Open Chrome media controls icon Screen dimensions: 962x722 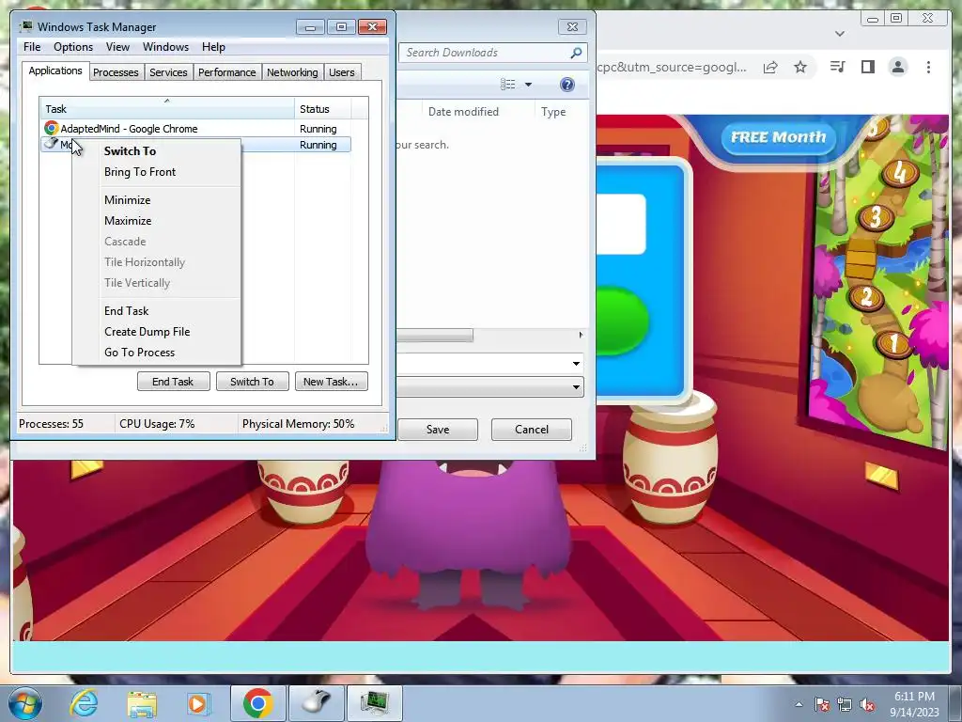coord(837,67)
